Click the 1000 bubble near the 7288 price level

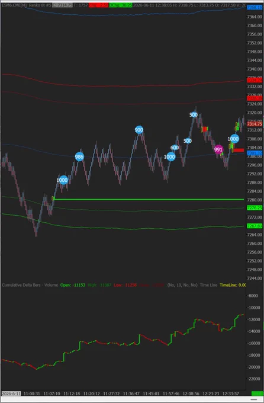pos(62,180)
